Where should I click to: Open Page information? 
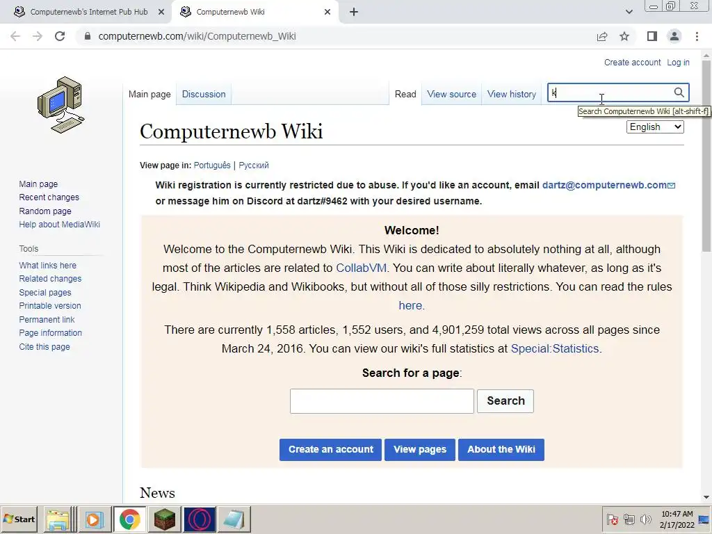(50, 333)
